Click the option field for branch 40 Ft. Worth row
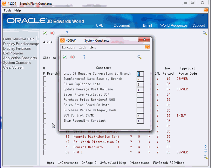Viewport: 211px width, 168px height. pos(45,142)
